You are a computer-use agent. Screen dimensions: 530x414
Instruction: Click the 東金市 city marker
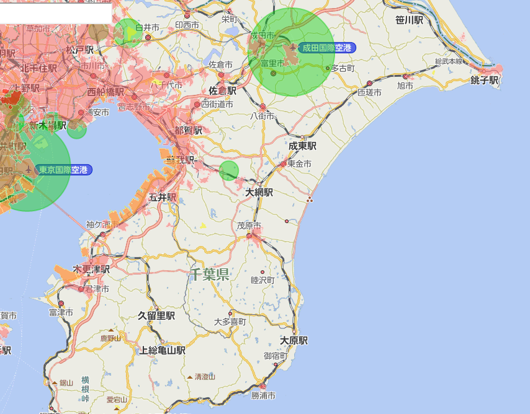click(x=284, y=164)
